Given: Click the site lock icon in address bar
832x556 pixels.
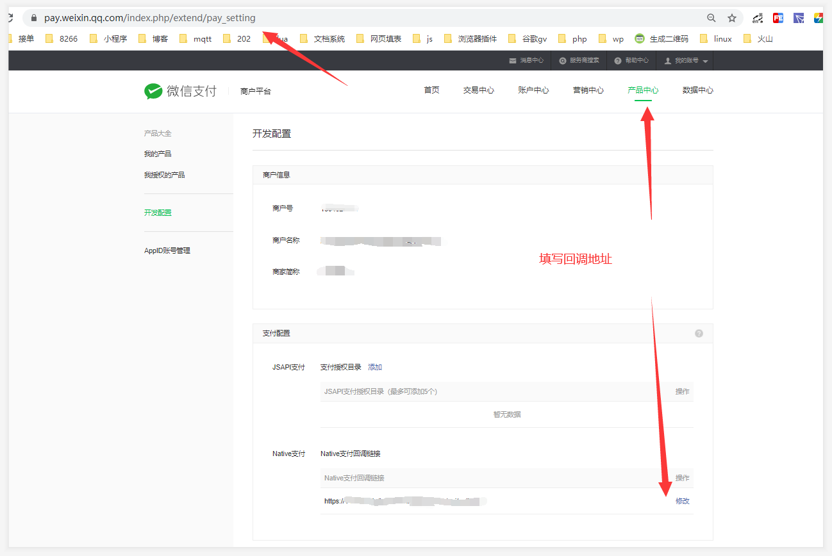Looking at the screenshot, I should point(34,18).
